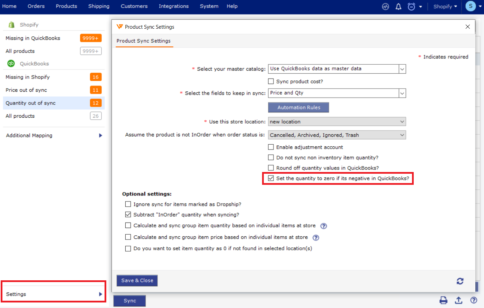Click the export upload icon at bottom
This screenshot has height=308, width=484.
tap(459, 300)
